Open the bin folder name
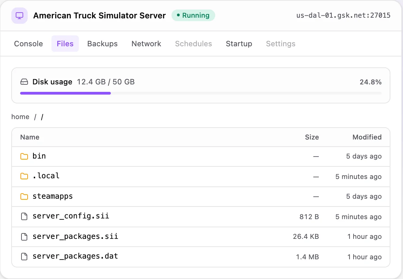This screenshot has width=403, height=279. click(x=39, y=156)
